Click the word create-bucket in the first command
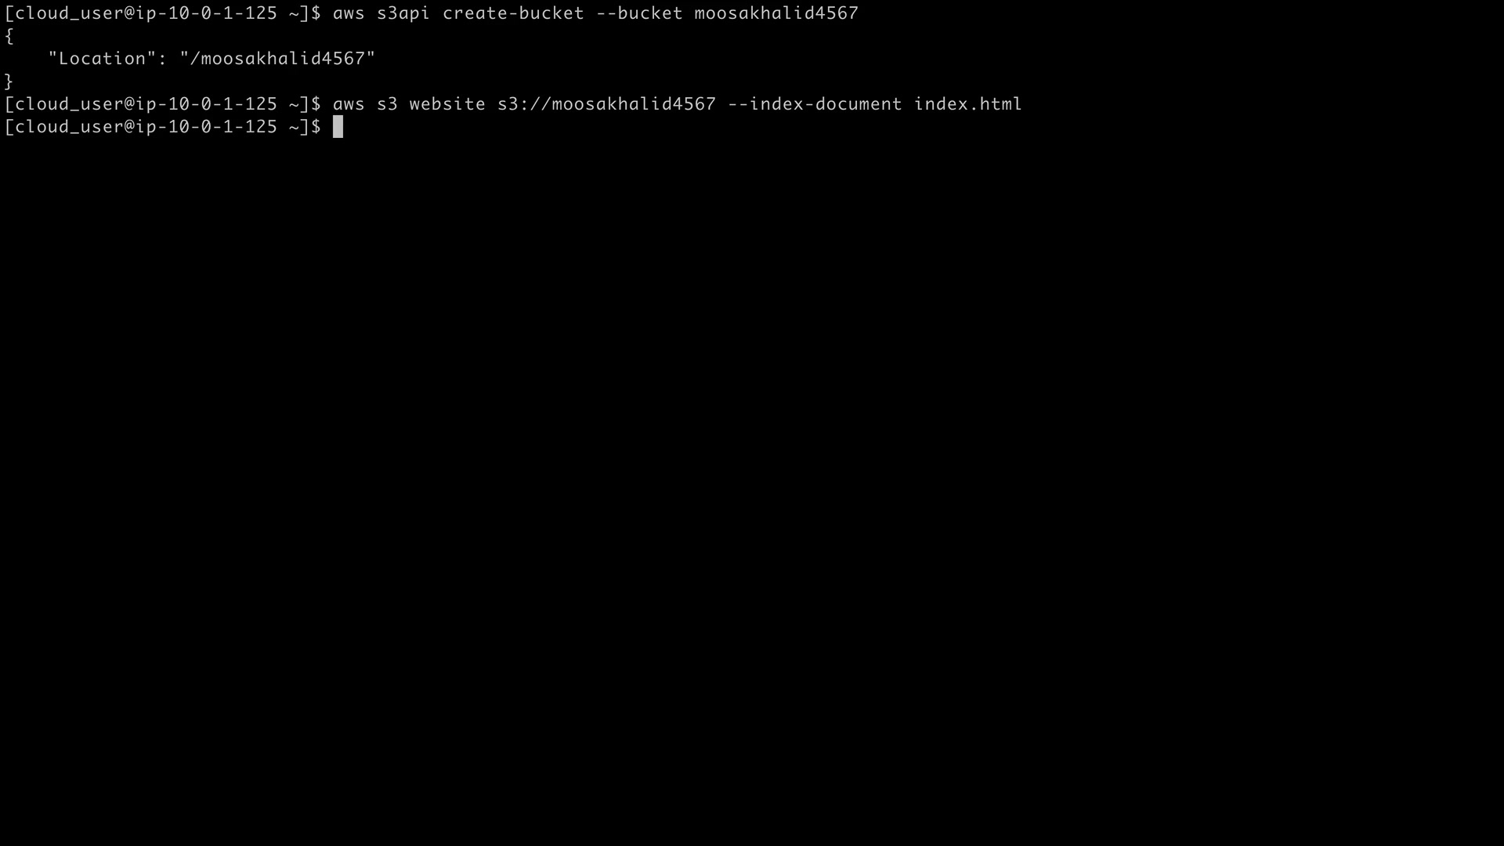 point(513,13)
